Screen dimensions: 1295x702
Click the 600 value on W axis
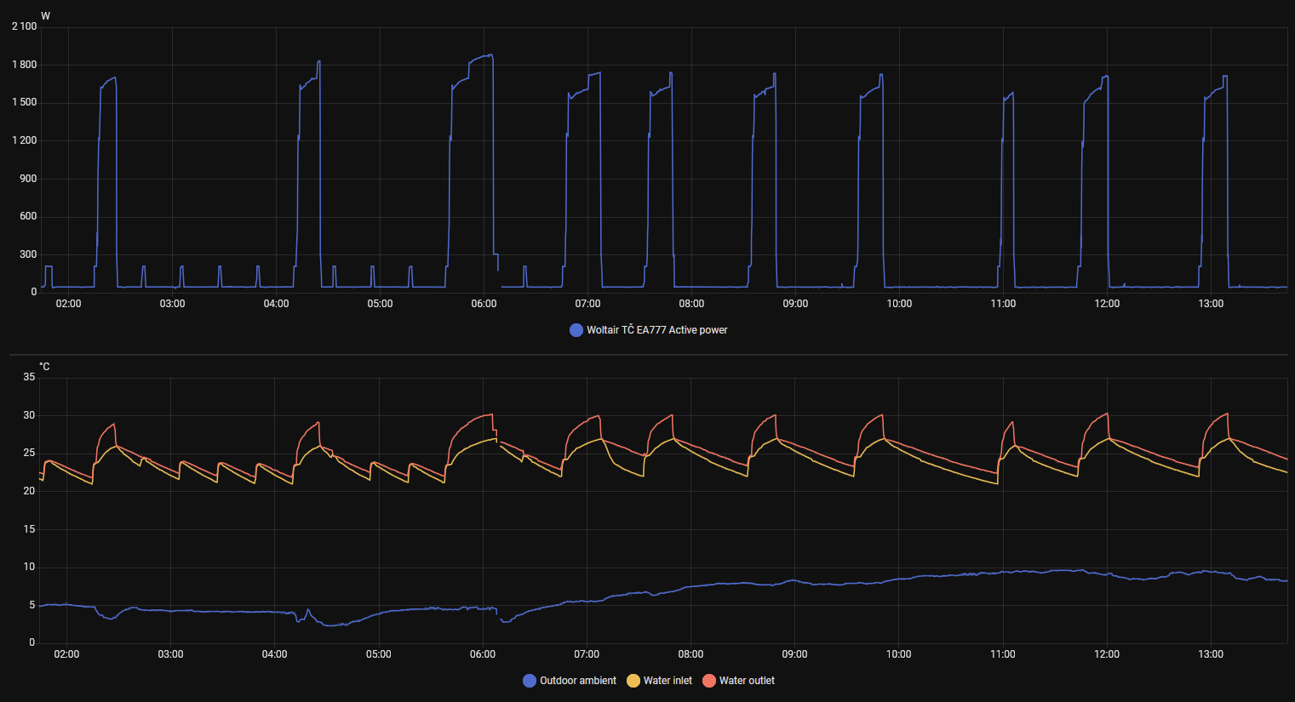[x=28, y=216]
